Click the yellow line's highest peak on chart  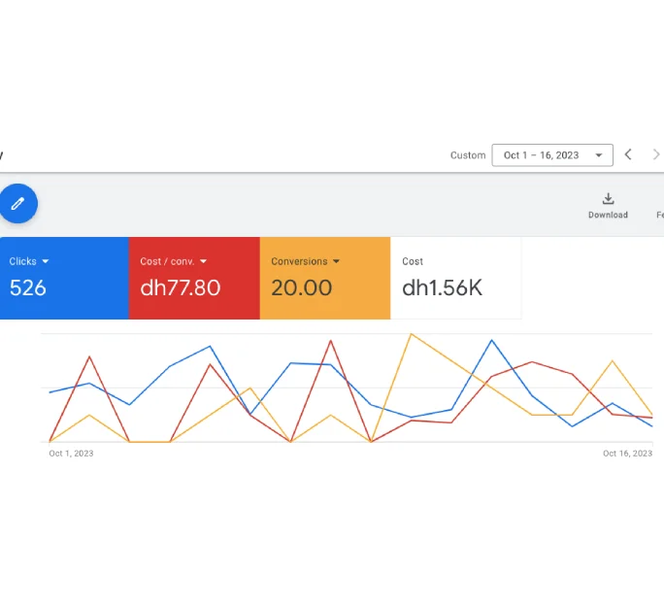(x=412, y=334)
